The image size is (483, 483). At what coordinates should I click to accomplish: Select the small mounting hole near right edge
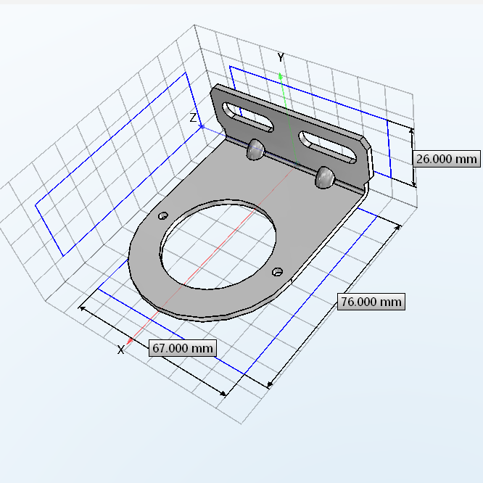click(x=278, y=272)
